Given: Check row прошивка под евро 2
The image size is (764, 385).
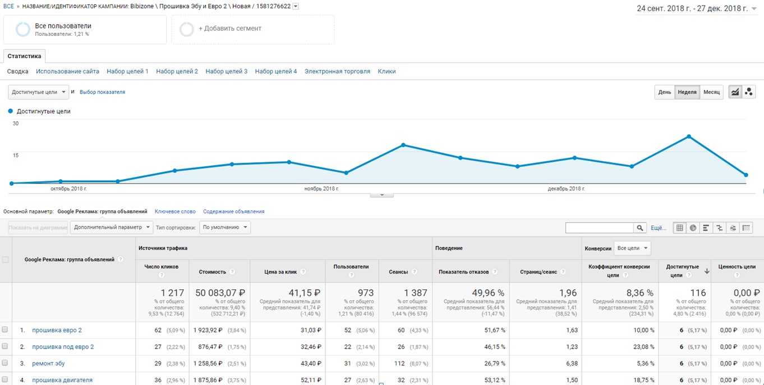Looking at the screenshot, I should [5, 346].
